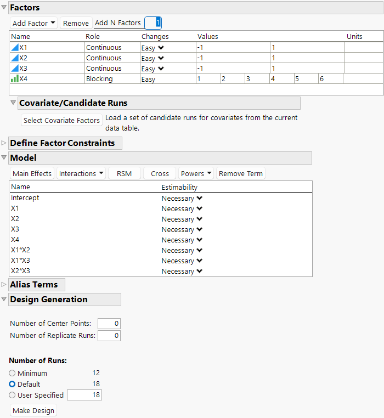Click the Remove Term button

pyautogui.click(x=240, y=173)
